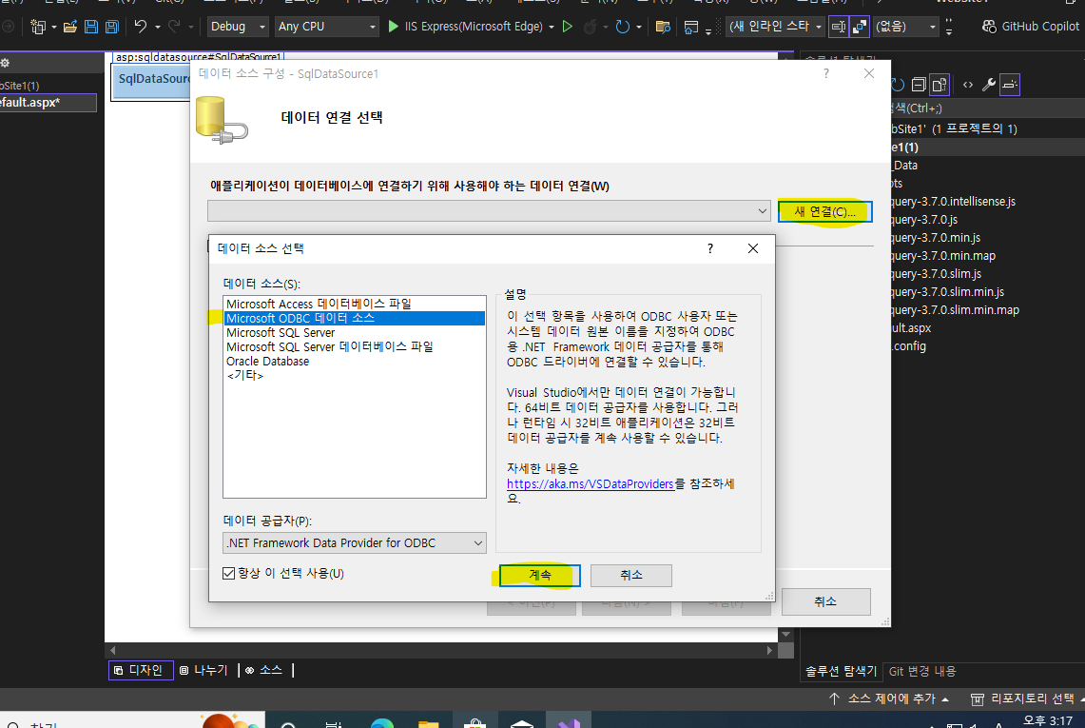Select jquery-3.7.0.slim.js in Solution Explorer
The image size is (1085, 728).
point(937,274)
